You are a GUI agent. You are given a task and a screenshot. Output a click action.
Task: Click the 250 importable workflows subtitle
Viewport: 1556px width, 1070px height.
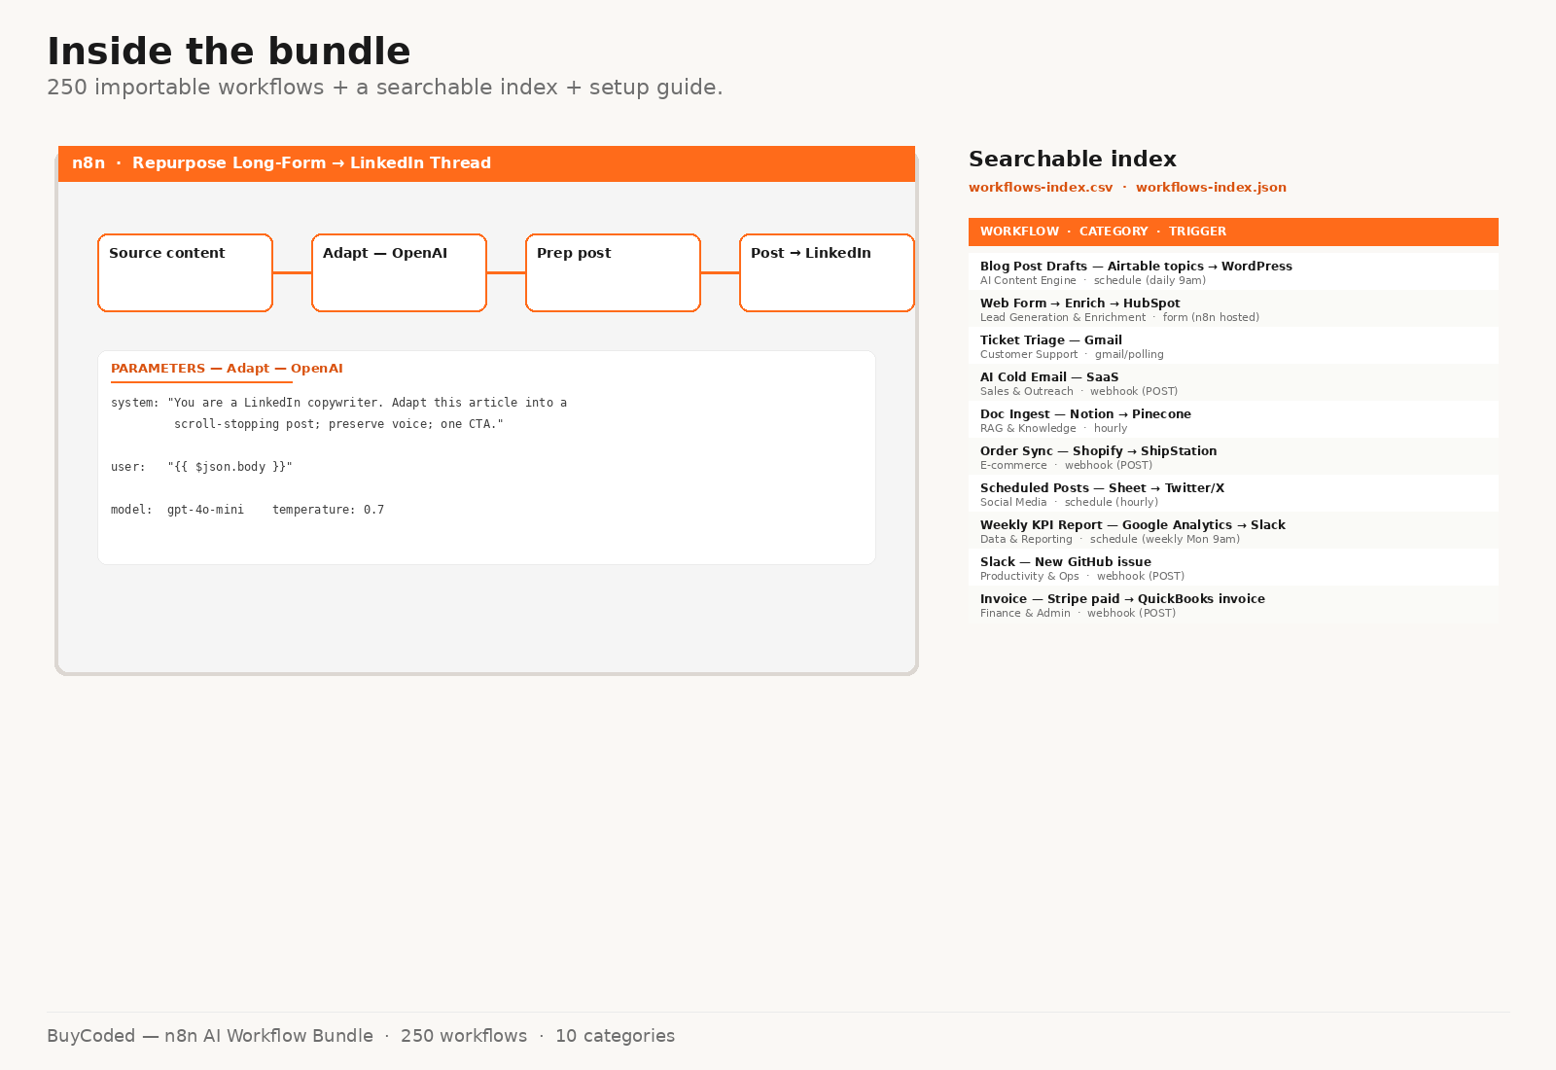(x=385, y=88)
